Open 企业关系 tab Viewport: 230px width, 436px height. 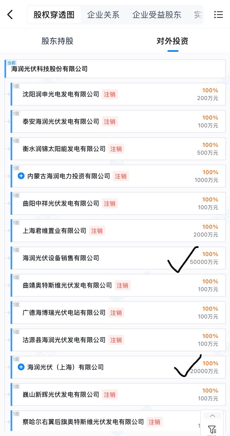(x=103, y=14)
